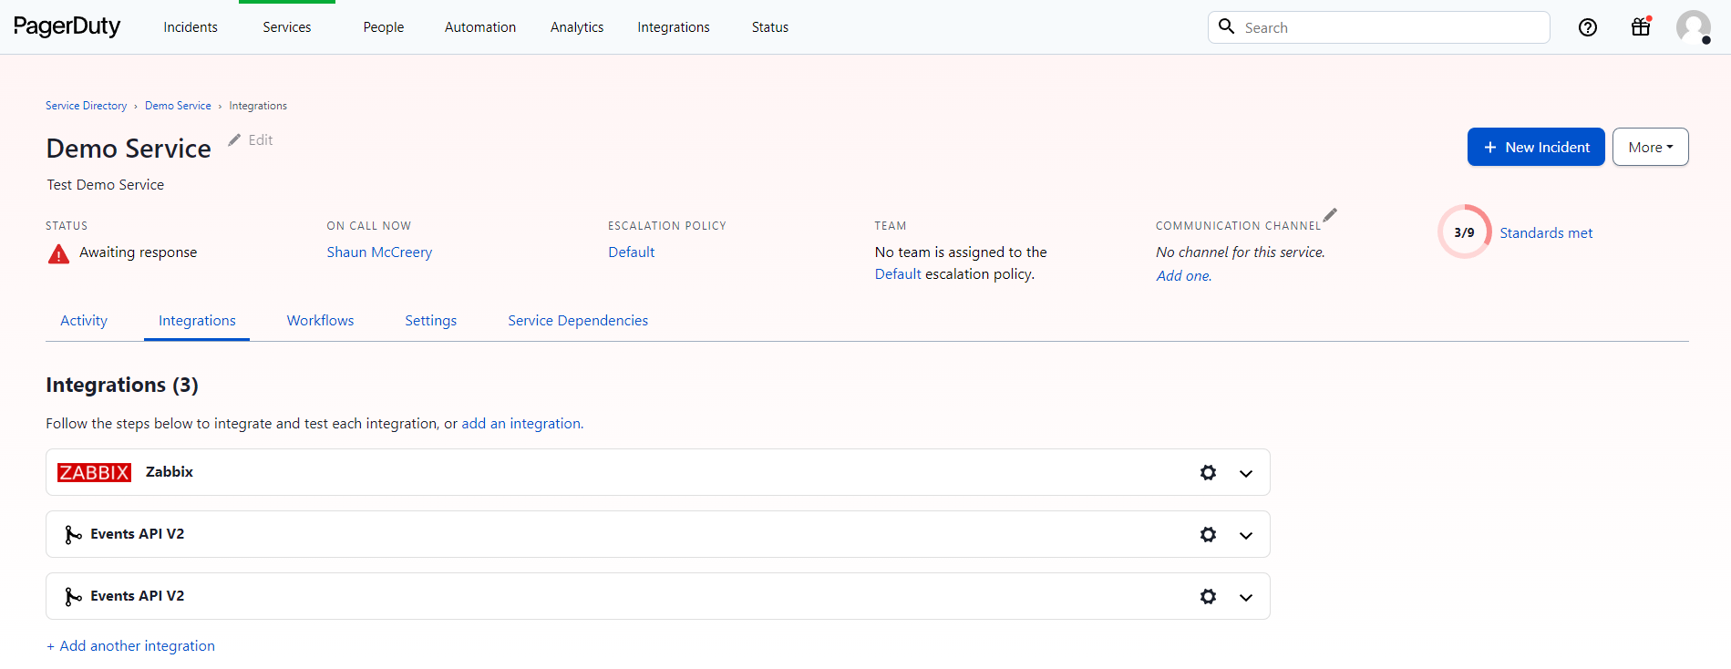
Task: Open the help question mark icon
Action: point(1588,27)
